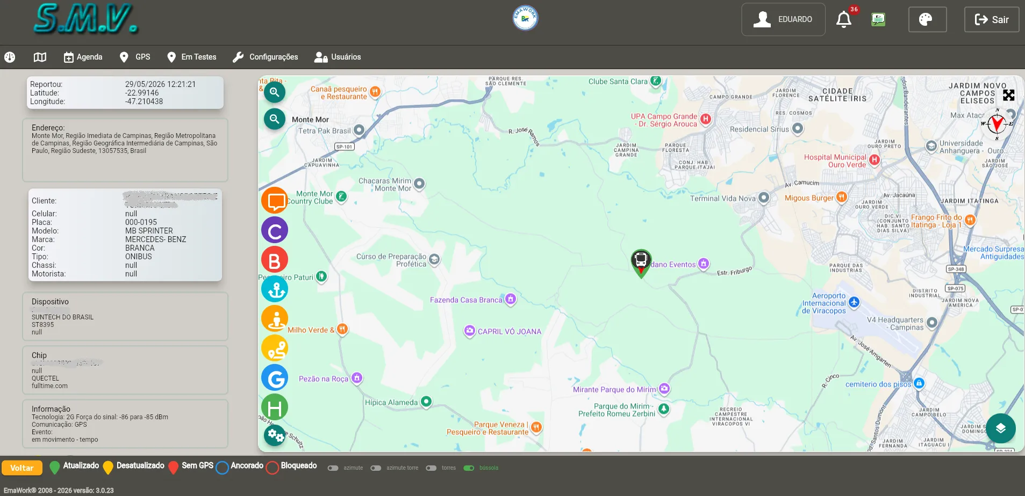Click the green monitor chat icon

point(878,20)
